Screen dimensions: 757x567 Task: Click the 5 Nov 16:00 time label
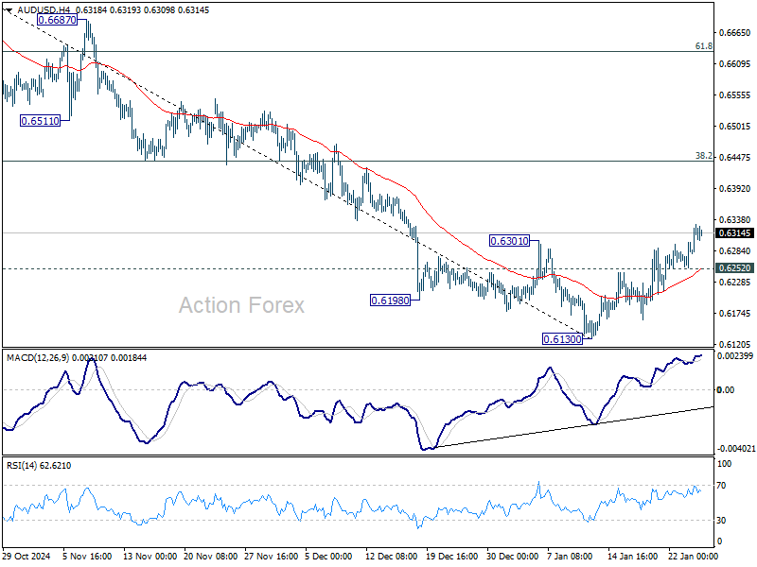pos(87,556)
